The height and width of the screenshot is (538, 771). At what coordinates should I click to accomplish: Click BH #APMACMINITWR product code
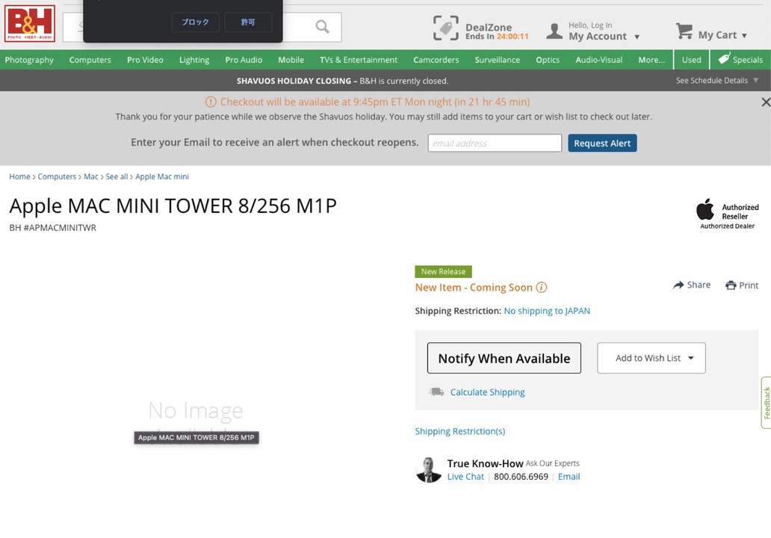click(52, 228)
